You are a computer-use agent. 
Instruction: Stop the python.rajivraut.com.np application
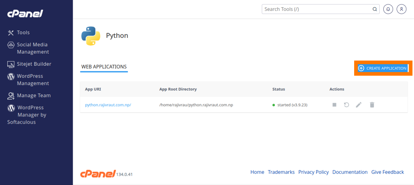point(334,105)
